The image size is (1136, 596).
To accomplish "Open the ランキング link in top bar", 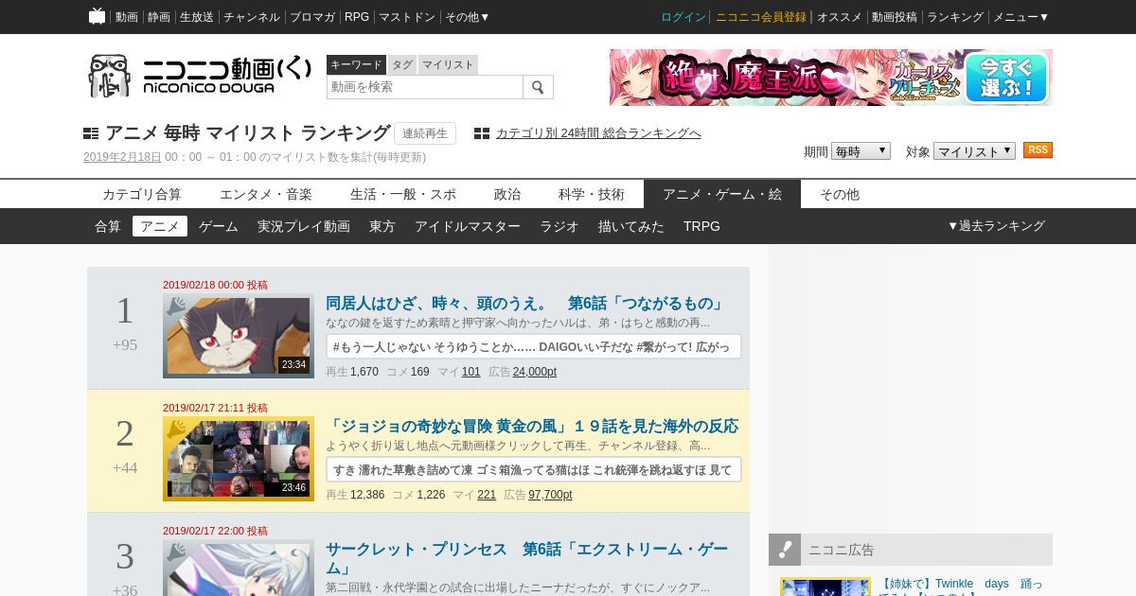I will pos(955,17).
